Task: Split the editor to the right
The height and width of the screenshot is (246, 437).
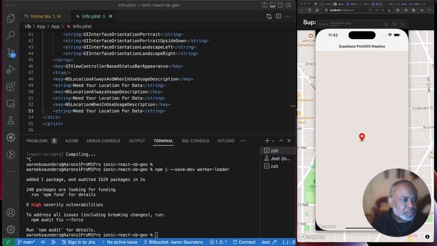Action: pyautogui.click(x=279, y=16)
